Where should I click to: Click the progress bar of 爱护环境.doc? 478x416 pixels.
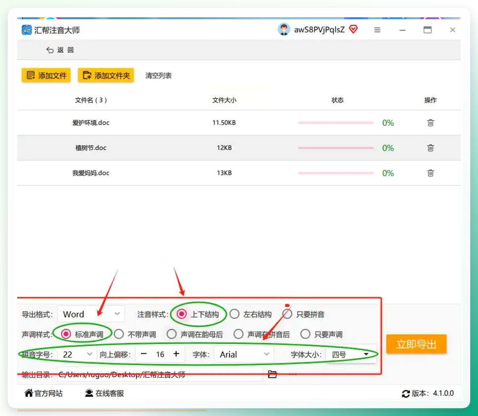point(336,123)
